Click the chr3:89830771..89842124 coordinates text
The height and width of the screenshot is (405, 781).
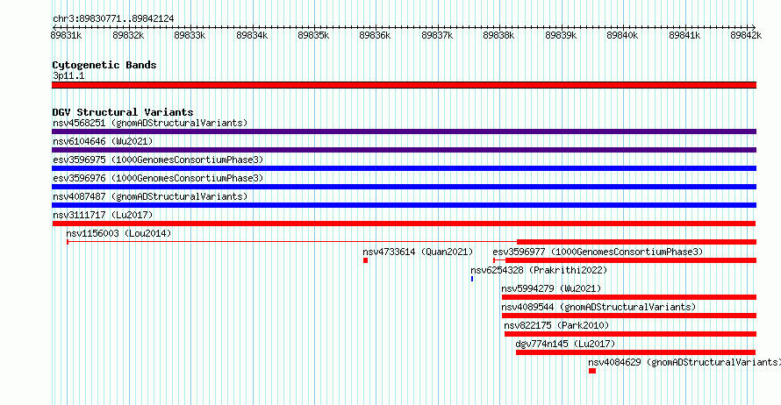(113, 18)
